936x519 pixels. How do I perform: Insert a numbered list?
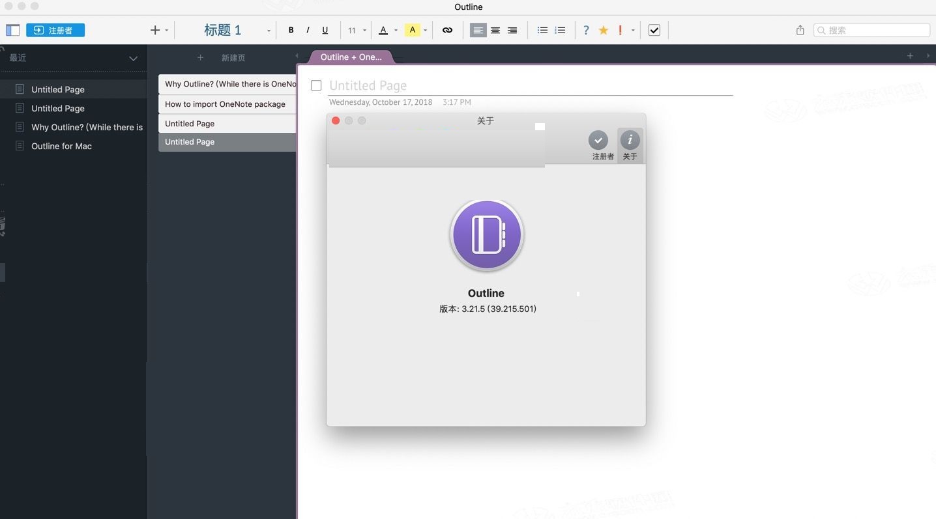(x=560, y=30)
